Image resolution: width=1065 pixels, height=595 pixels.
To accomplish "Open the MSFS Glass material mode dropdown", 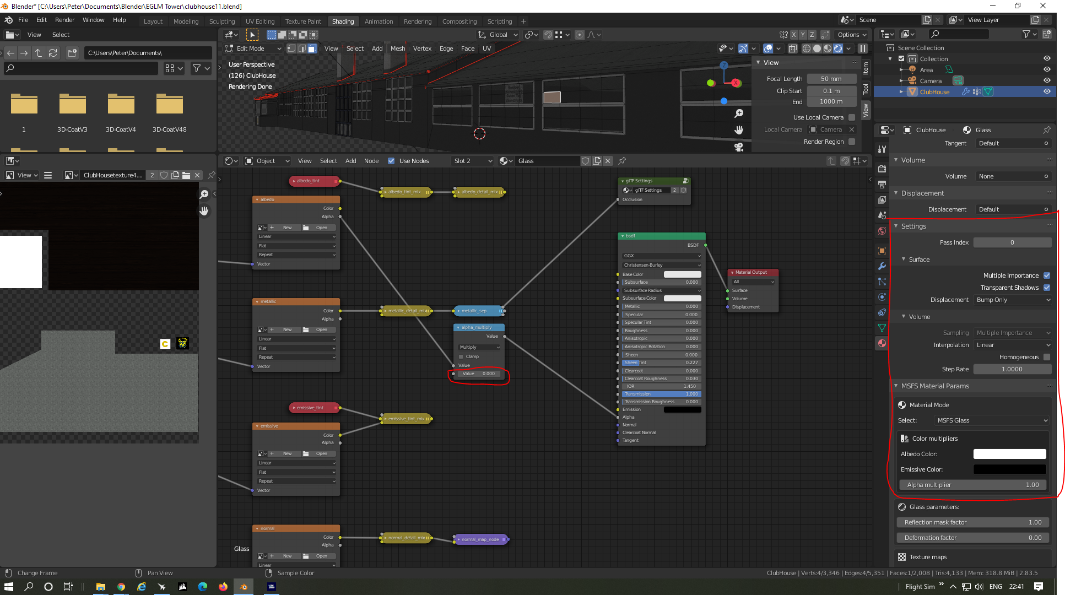I will click(991, 420).
